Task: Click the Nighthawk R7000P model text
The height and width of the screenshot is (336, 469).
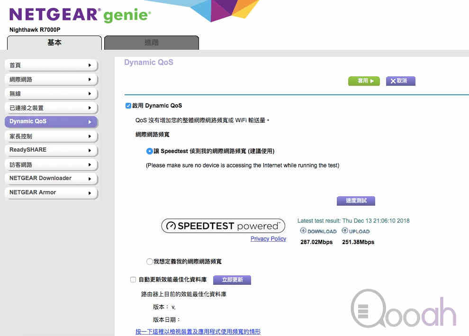Action: tap(35, 30)
